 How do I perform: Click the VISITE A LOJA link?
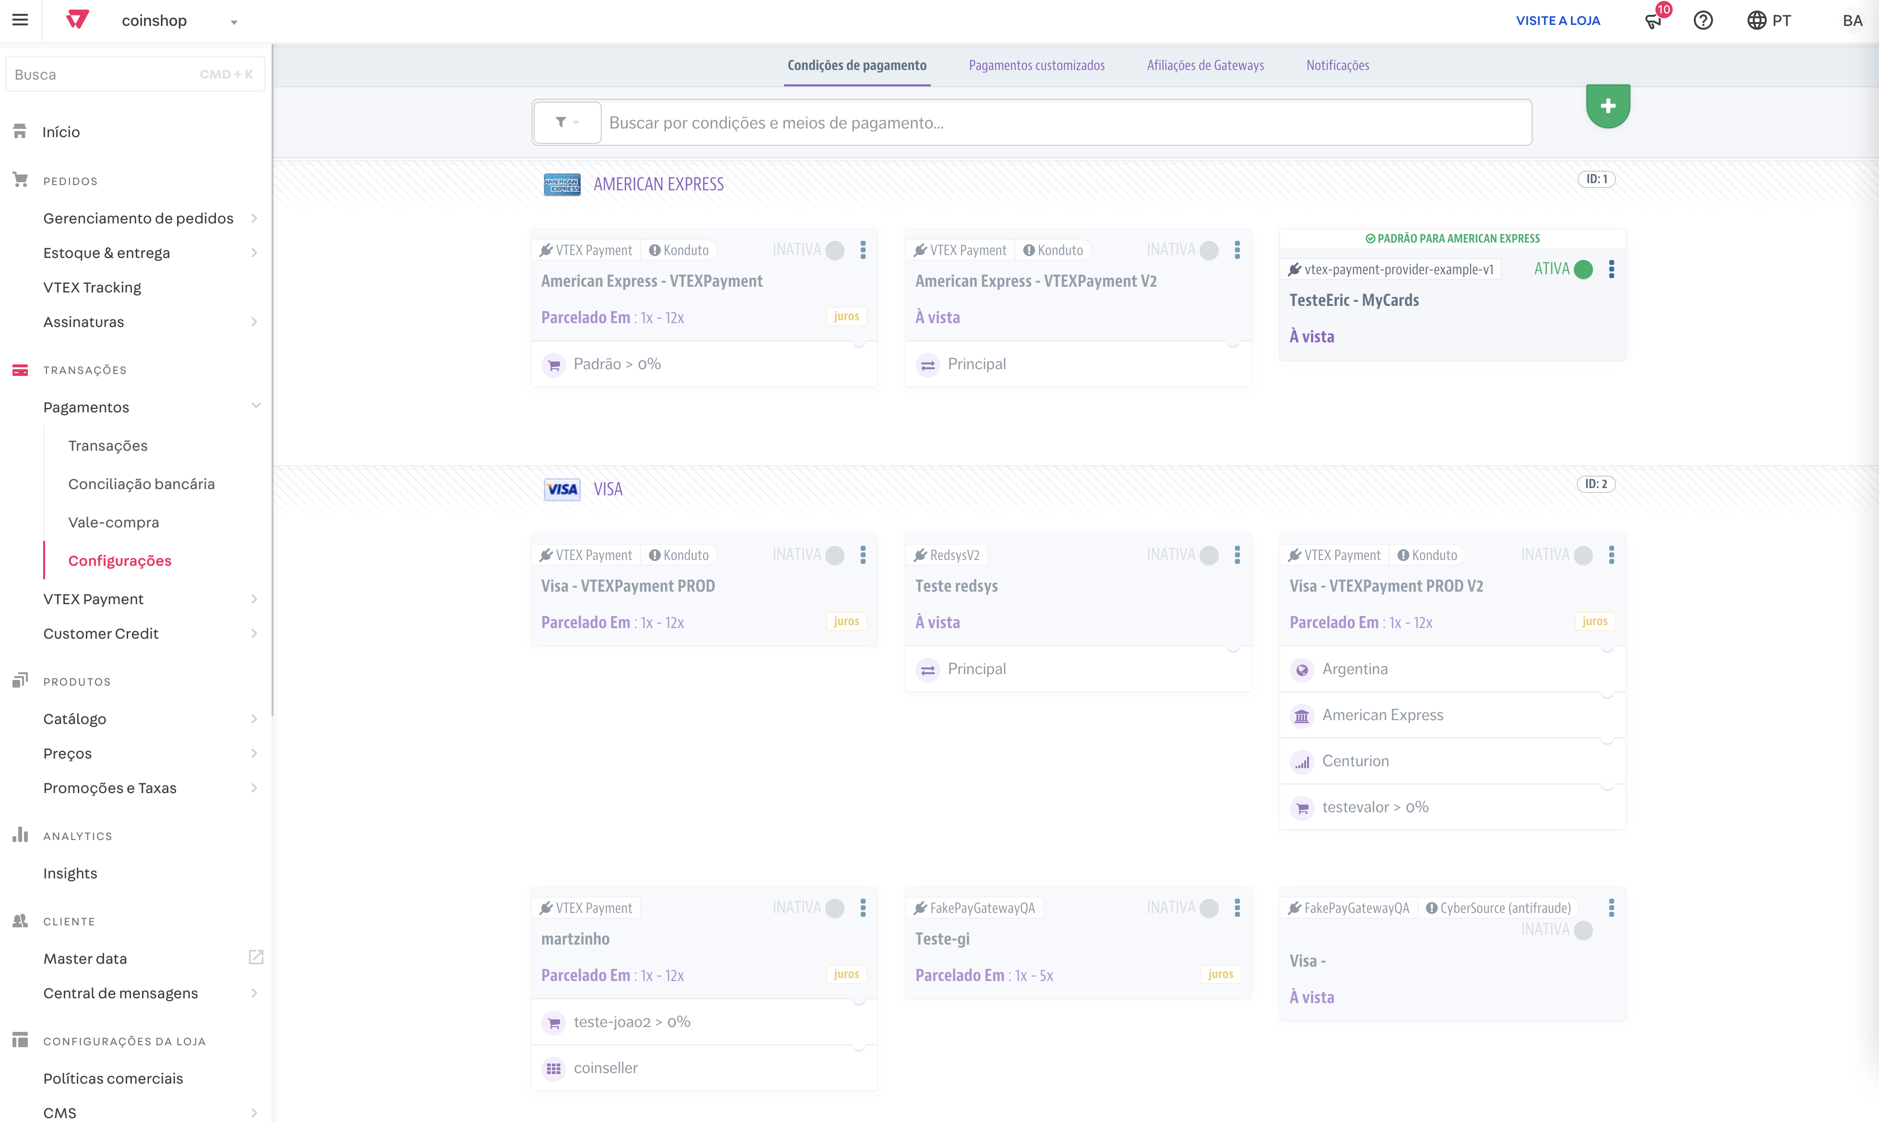tap(1558, 21)
